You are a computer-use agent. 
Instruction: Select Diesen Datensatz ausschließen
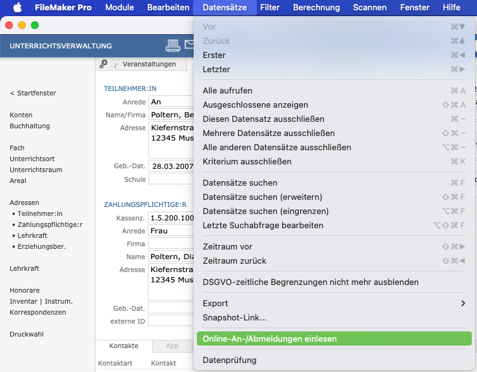(x=334, y=119)
